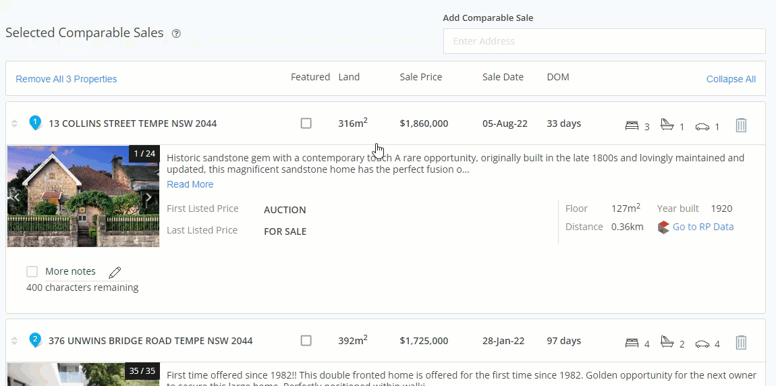Viewport: 776px width, 386px height.
Task: Click the RP Data logo icon
Action: [x=663, y=227]
